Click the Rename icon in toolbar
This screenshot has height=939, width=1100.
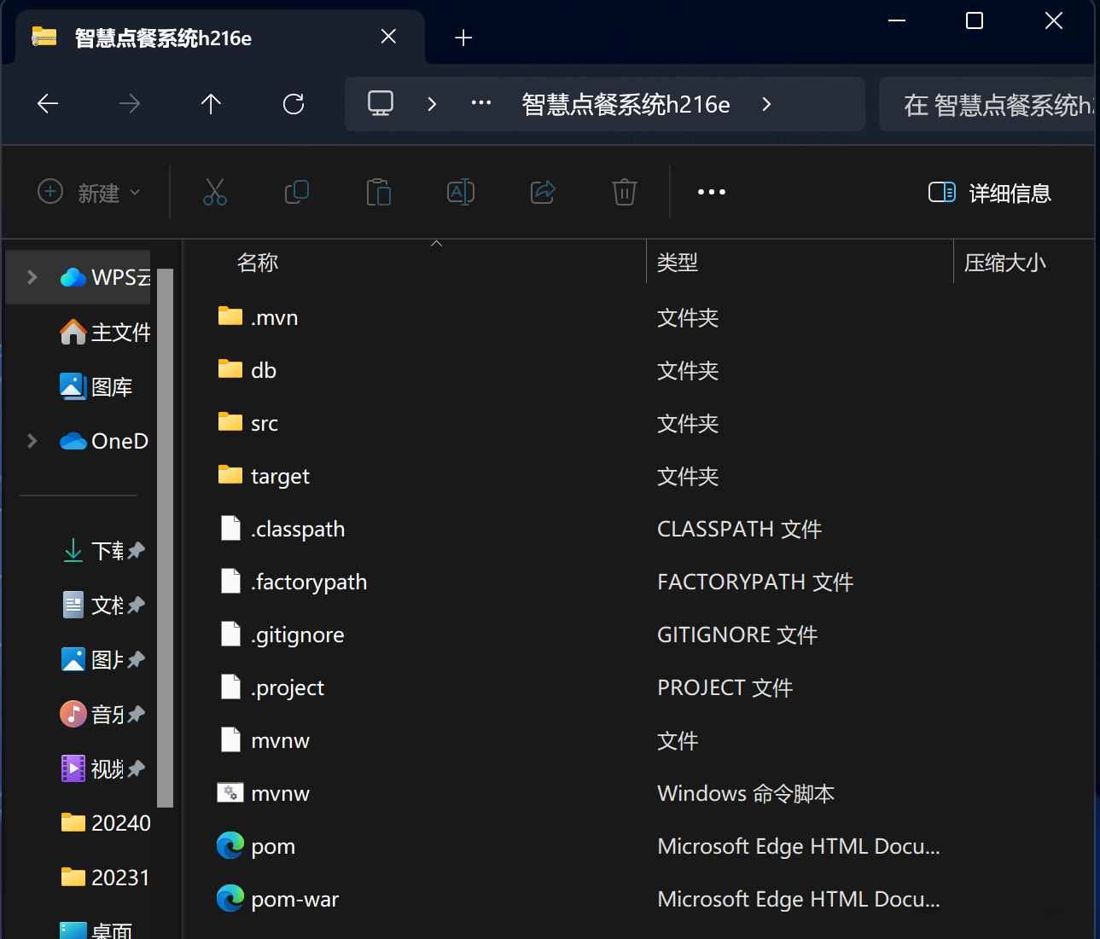coord(461,193)
